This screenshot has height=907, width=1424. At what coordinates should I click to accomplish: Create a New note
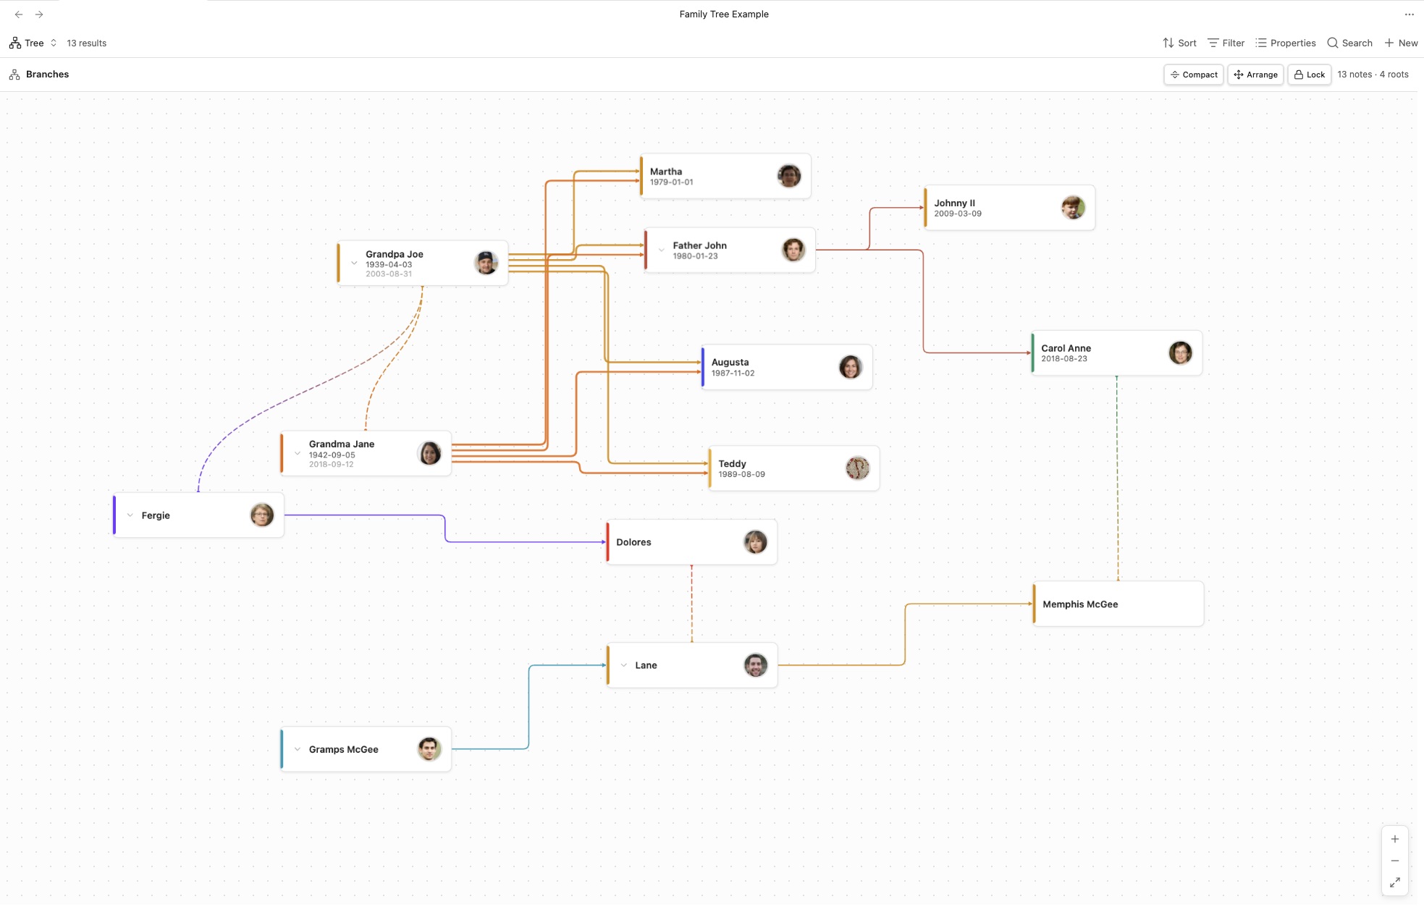point(1401,43)
